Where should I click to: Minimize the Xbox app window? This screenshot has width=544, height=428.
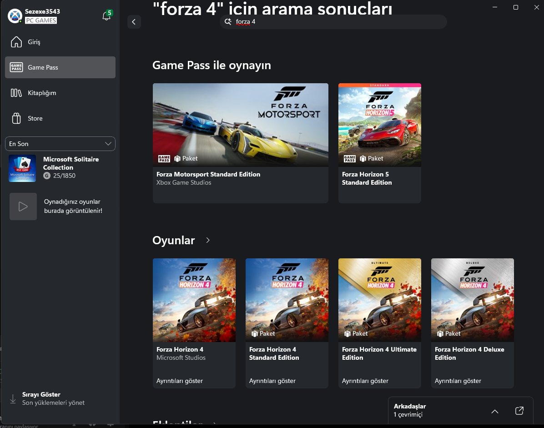(x=495, y=7)
